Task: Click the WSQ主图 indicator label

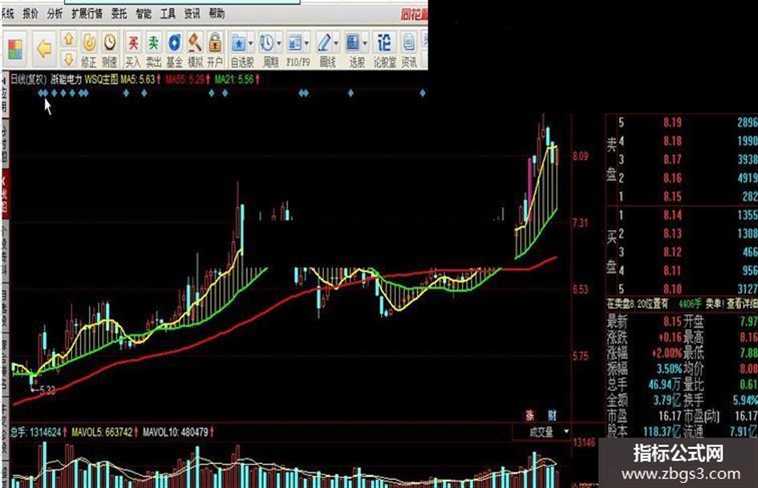Action: [x=101, y=79]
